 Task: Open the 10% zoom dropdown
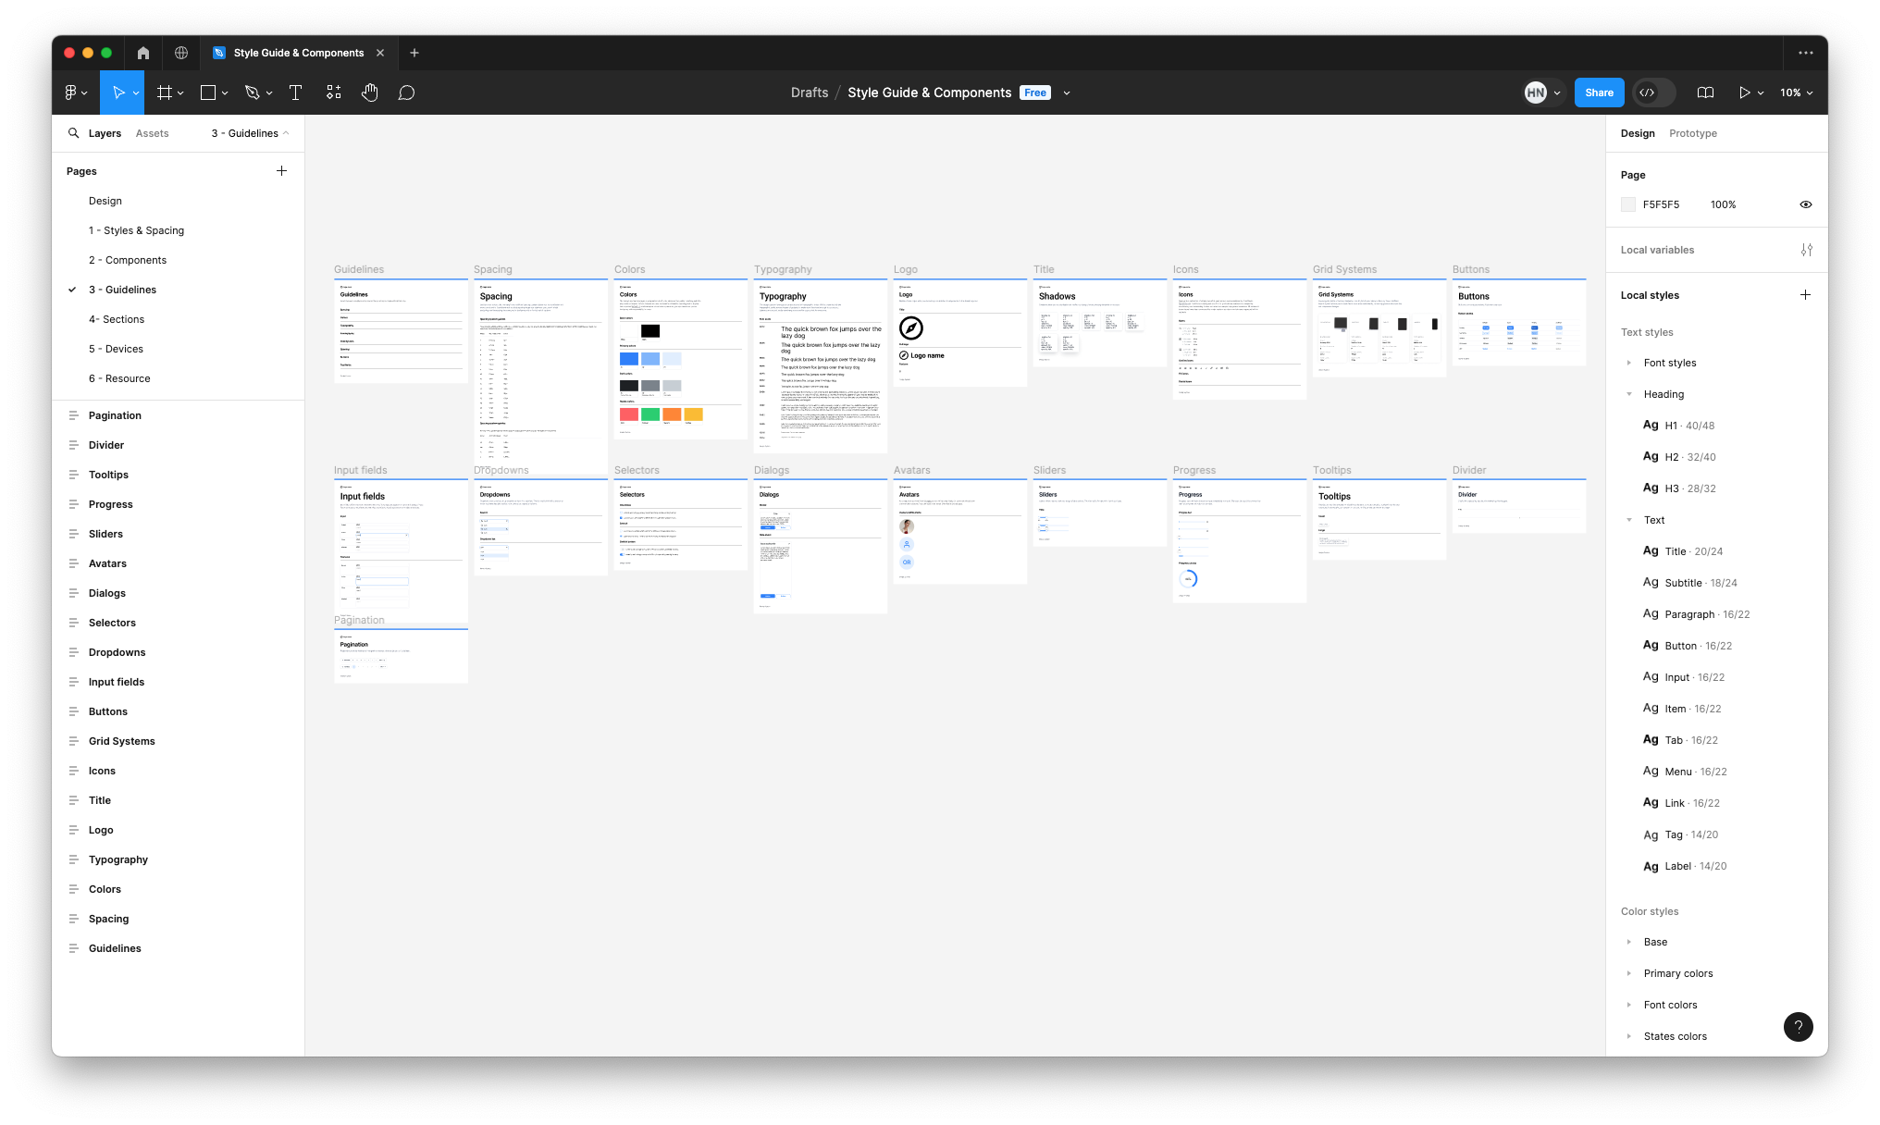coord(1796,93)
